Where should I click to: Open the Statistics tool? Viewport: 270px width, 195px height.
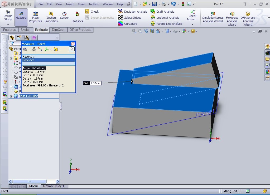(x=77, y=17)
